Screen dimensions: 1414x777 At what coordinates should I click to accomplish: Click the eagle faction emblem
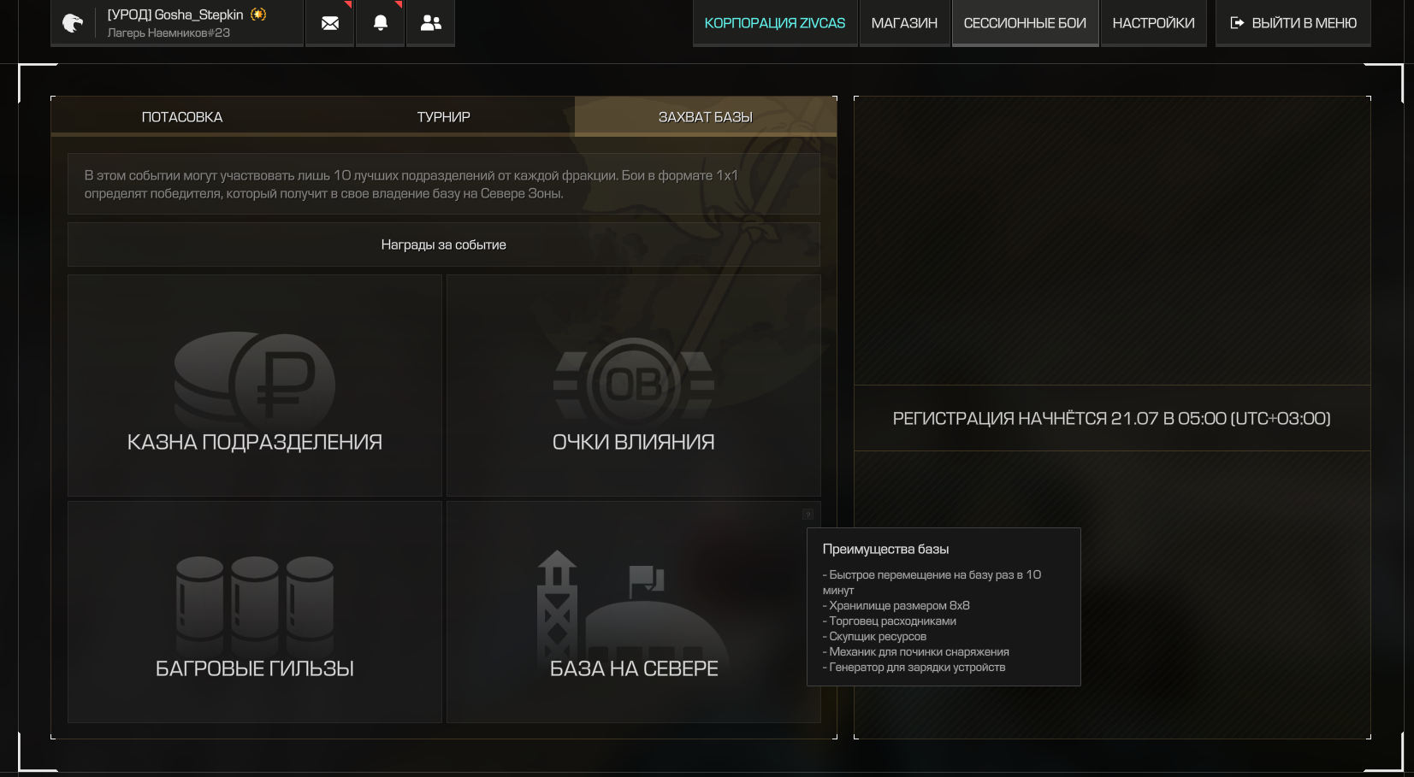click(74, 23)
